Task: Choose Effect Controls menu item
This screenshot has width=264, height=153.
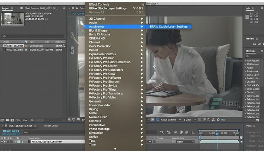Action: coord(115,4)
